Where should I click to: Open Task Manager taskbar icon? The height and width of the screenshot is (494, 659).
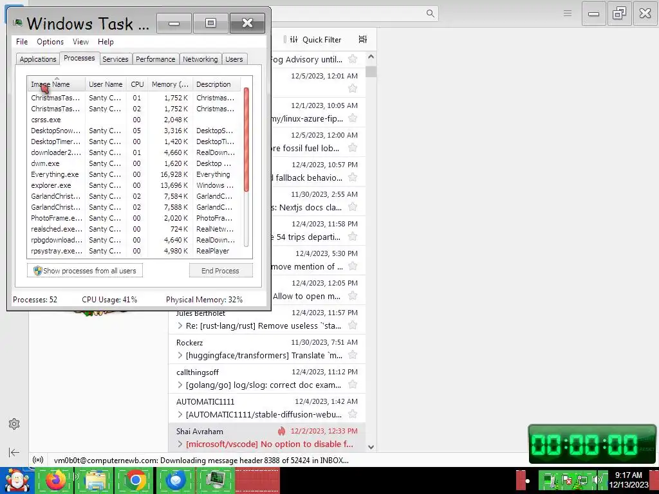tap(215, 480)
